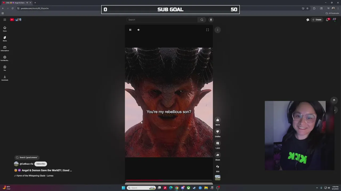Open the sound thumbnail below Remix
The width and height of the screenshot is (341, 191).
point(218,178)
